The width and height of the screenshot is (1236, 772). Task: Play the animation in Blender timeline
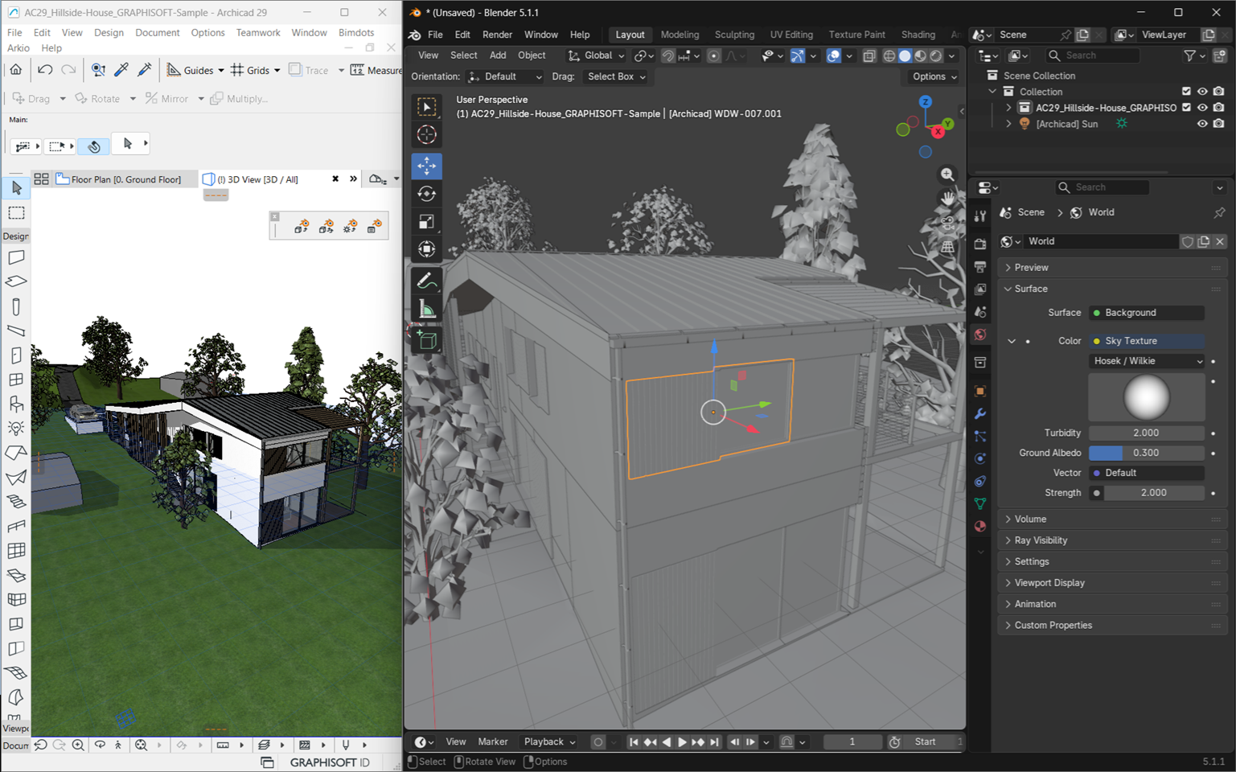[682, 742]
